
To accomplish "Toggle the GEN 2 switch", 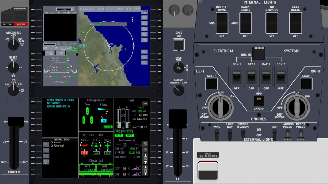I will (281, 77).
